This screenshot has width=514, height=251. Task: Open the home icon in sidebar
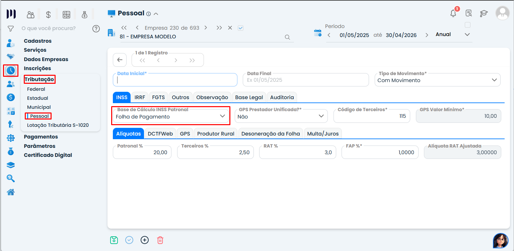coord(11,192)
